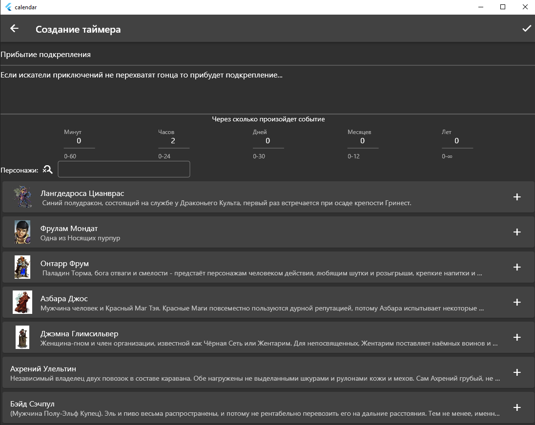
Task: Add Лангдедроса Цианврас with the plus icon
Action: [x=517, y=197]
